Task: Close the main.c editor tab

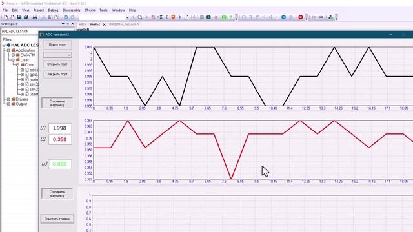Action: coord(104,24)
